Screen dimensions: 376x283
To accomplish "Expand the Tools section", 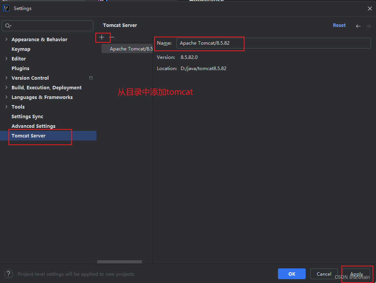I will (x=7, y=107).
